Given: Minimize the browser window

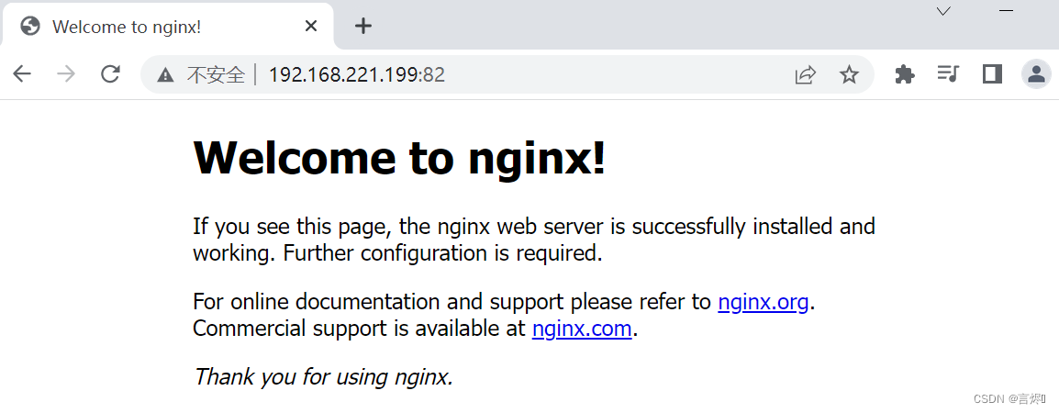Looking at the screenshot, I should coord(1007,11).
